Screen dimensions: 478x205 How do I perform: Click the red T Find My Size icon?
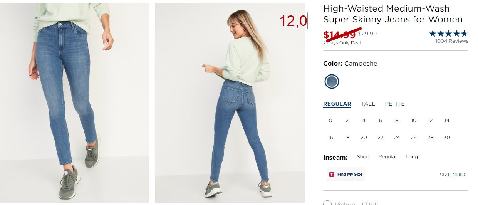click(331, 175)
